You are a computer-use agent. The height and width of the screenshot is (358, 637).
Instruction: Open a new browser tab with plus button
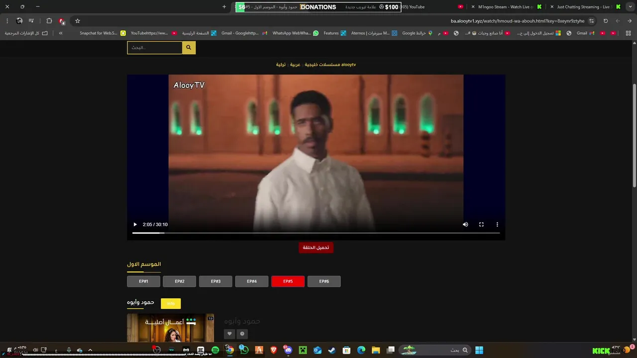click(224, 7)
